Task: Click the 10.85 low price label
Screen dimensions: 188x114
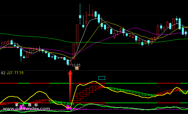Action: click(76, 65)
